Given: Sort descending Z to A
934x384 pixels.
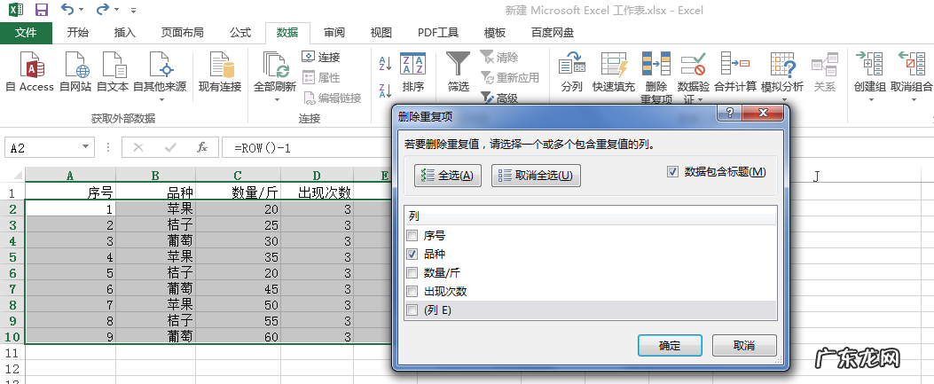Looking at the screenshot, I should (385, 90).
